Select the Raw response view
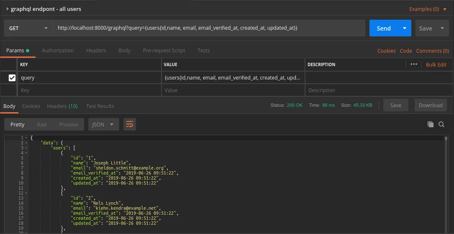 [42, 124]
